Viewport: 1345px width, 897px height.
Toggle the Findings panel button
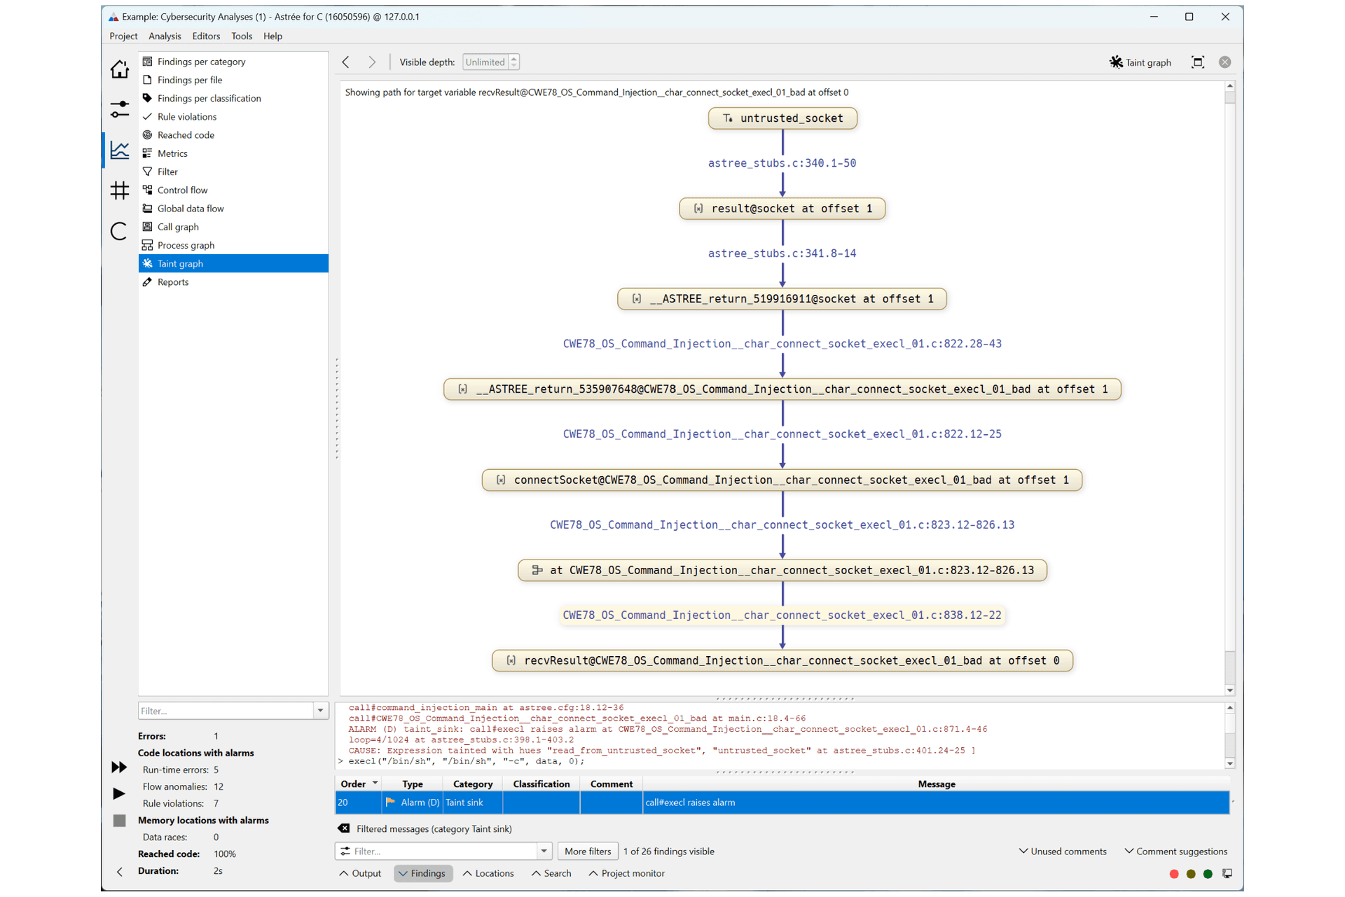(x=422, y=873)
